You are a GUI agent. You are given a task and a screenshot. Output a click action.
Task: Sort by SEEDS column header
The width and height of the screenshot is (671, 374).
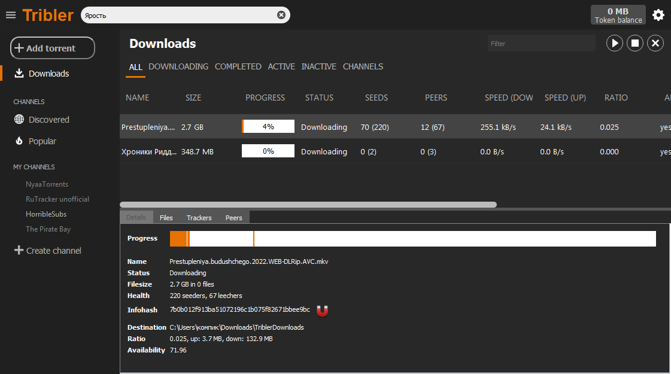(377, 98)
